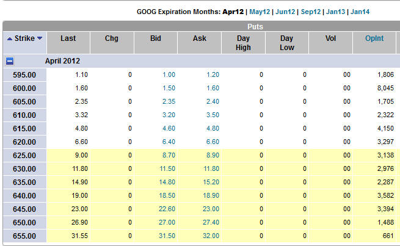Click the descending sort arrow beside Strike
400x246 pixels.
pyautogui.click(x=40, y=38)
